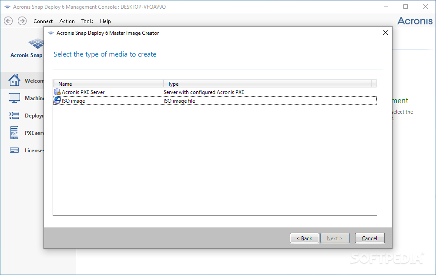Click the Master Image Creator title icon

50,33
